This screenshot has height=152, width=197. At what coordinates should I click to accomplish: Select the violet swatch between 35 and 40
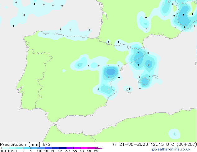[77, 148]
